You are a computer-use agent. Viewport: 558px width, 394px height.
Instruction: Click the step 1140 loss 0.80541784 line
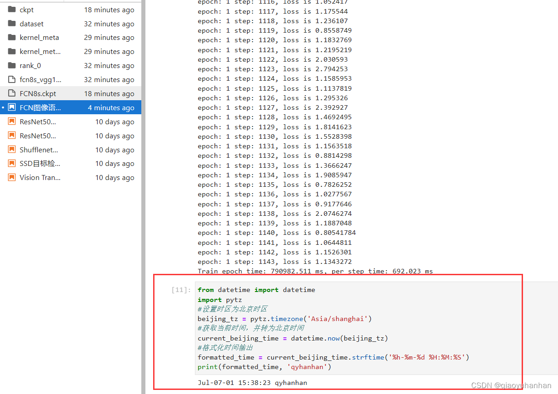tap(277, 233)
